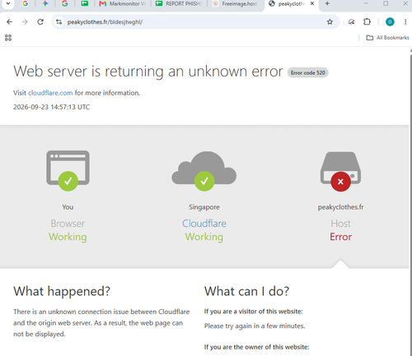Click the timestamp 2026-09-23 14:57:13 UTC
The image size is (412, 356).
point(52,107)
